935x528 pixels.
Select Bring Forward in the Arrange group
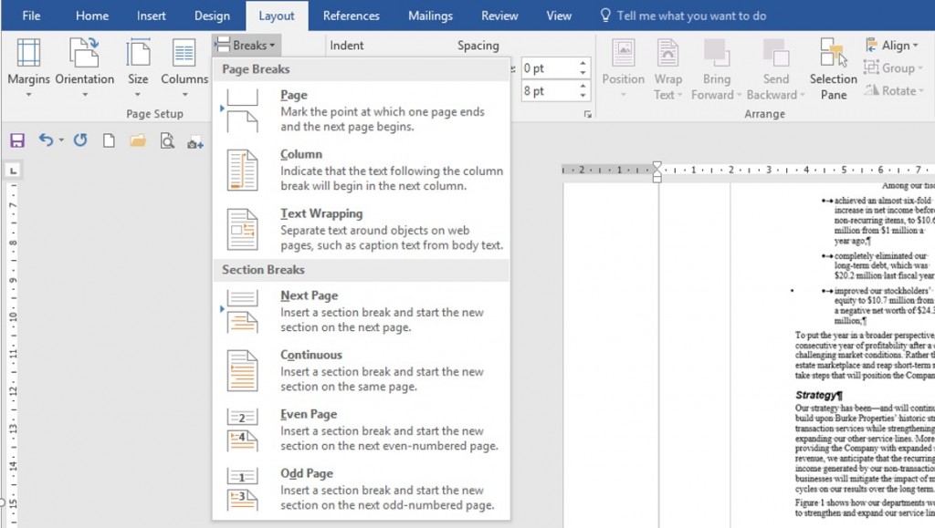(x=717, y=68)
